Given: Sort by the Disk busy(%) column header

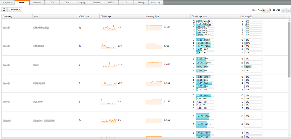Looking at the screenshot, I should click(264, 17).
